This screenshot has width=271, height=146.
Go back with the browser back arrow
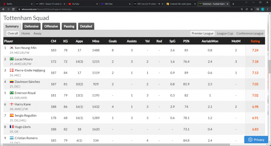3,9
